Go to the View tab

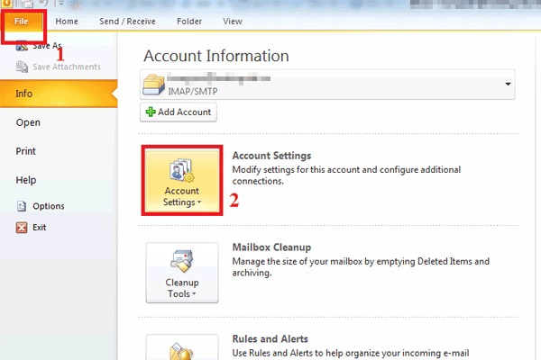point(233,22)
